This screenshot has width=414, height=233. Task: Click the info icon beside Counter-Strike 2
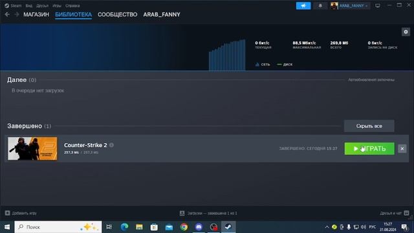coord(111,145)
